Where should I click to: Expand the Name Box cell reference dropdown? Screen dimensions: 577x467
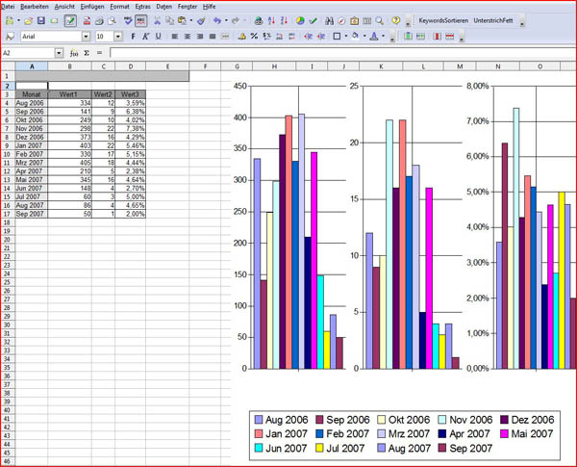59,53
